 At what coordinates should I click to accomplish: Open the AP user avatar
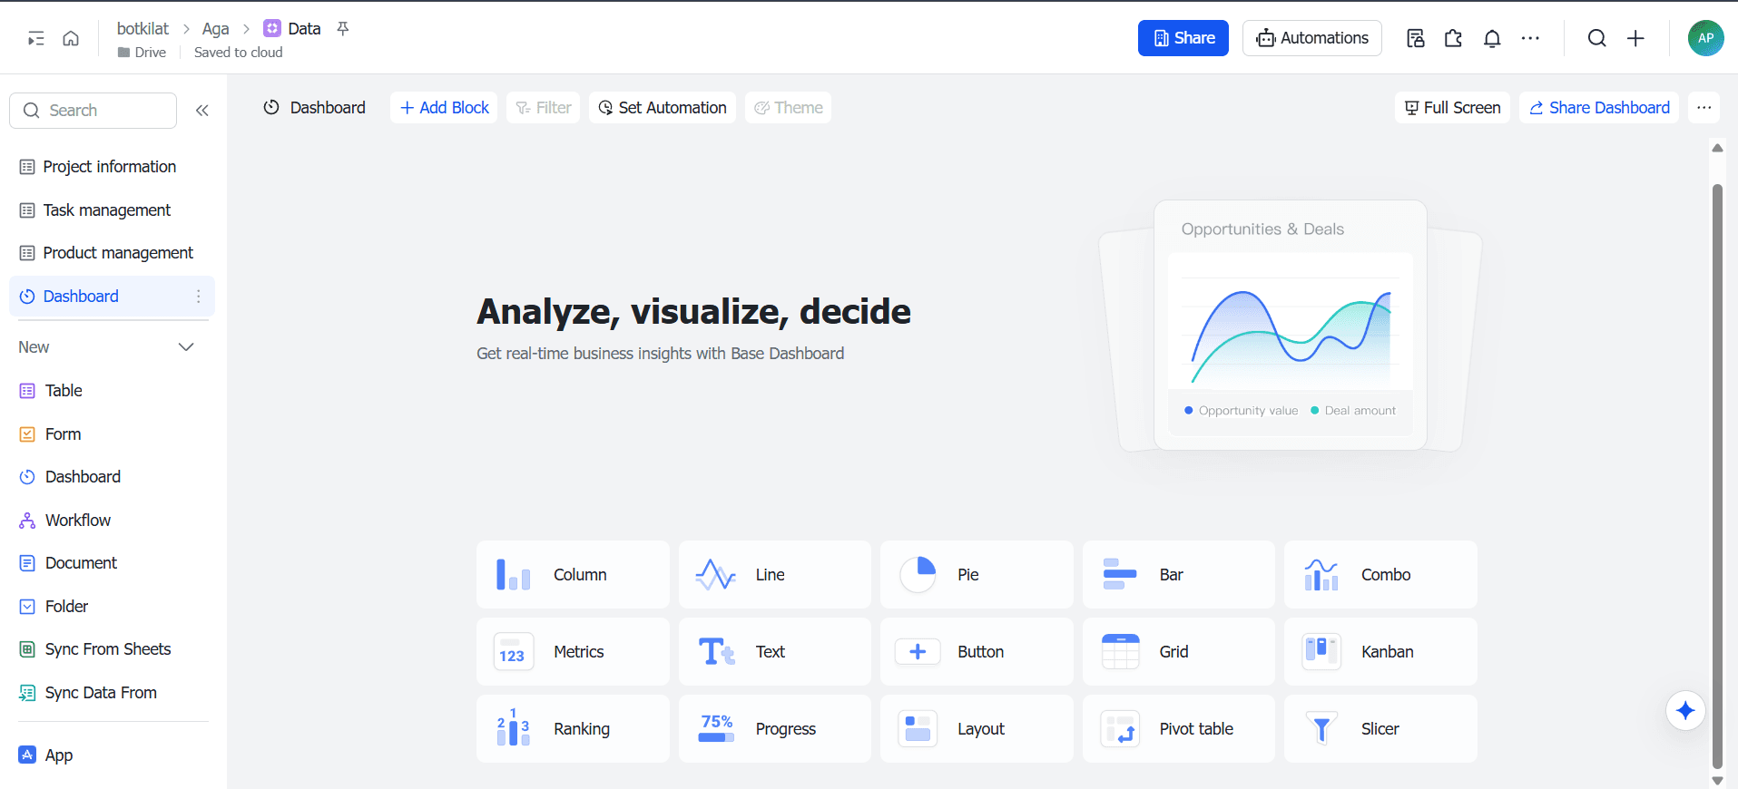[x=1706, y=38]
